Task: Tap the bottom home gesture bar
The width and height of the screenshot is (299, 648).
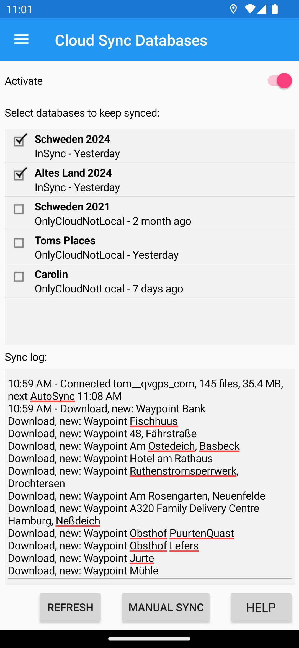Action: 149,639
